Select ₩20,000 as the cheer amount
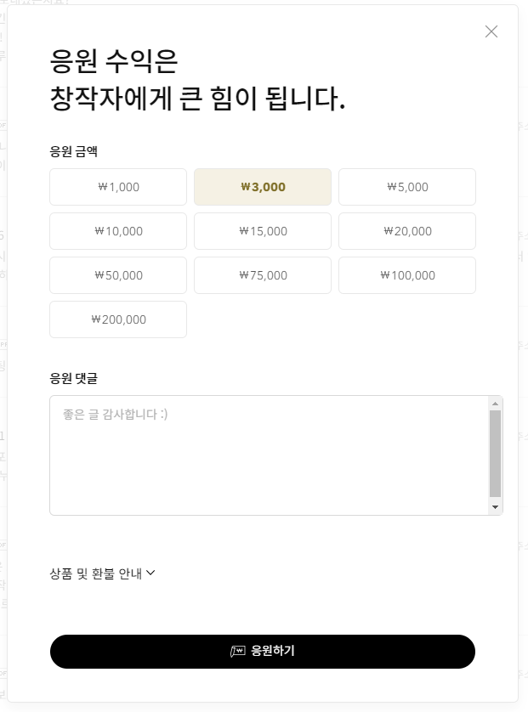The height and width of the screenshot is (712, 528). [x=407, y=231]
